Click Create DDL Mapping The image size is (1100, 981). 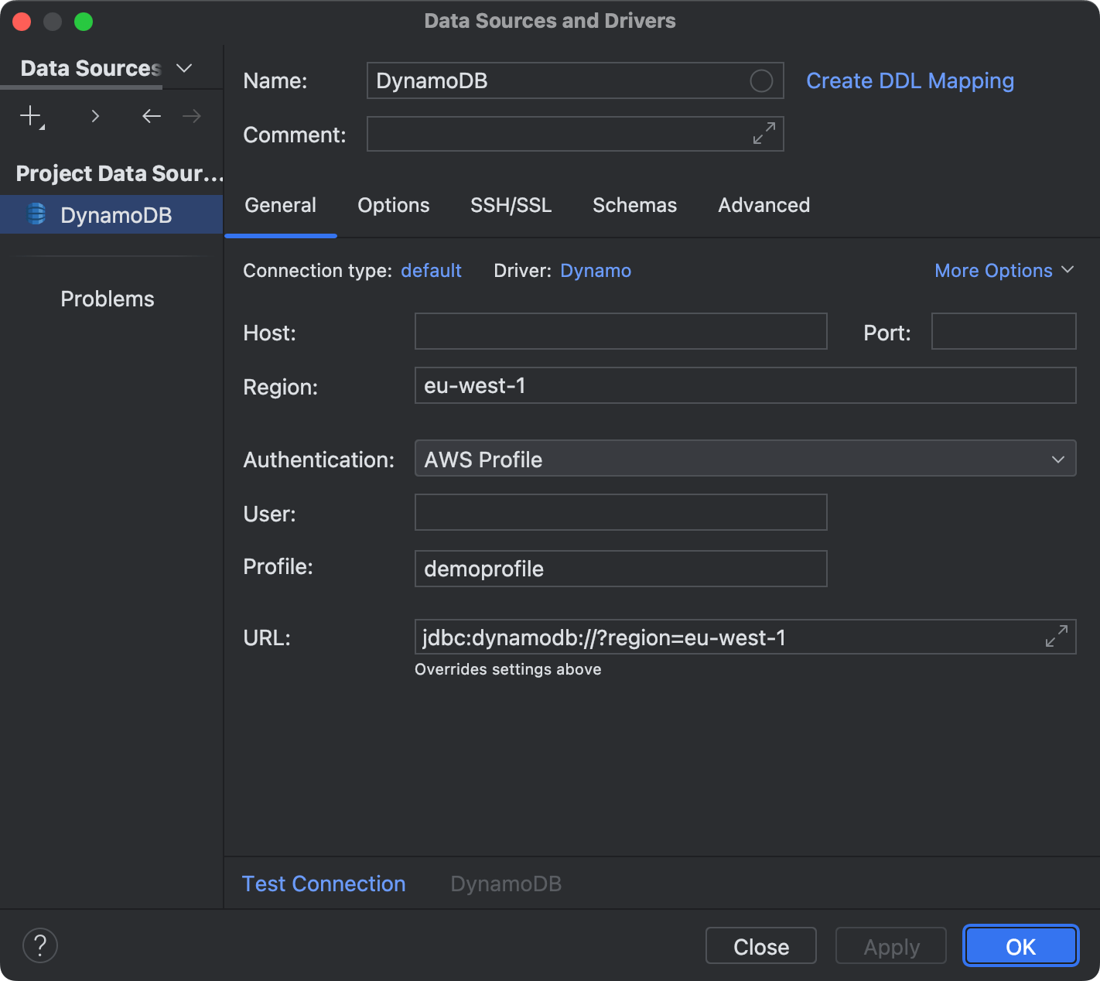tap(910, 80)
